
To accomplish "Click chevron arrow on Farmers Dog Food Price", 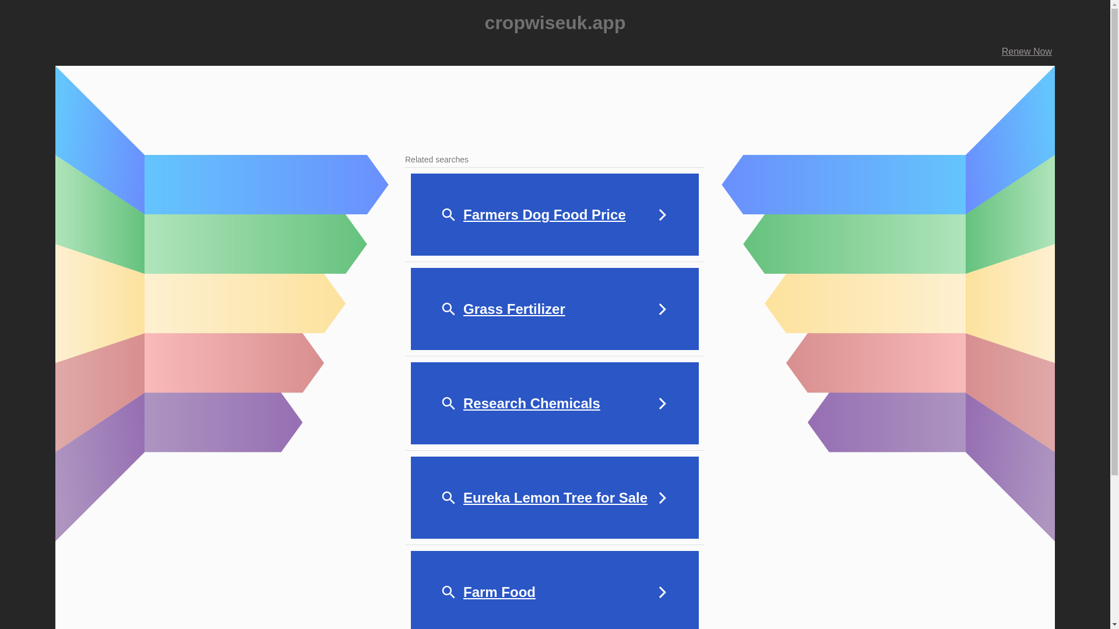I will [662, 215].
